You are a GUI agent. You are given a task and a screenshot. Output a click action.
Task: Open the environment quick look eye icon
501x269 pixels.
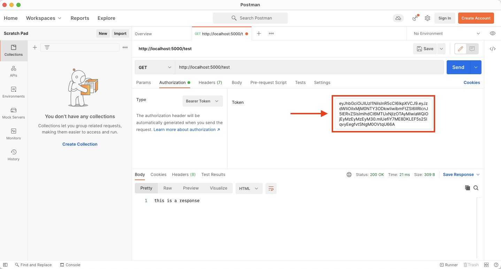click(x=492, y=33)
